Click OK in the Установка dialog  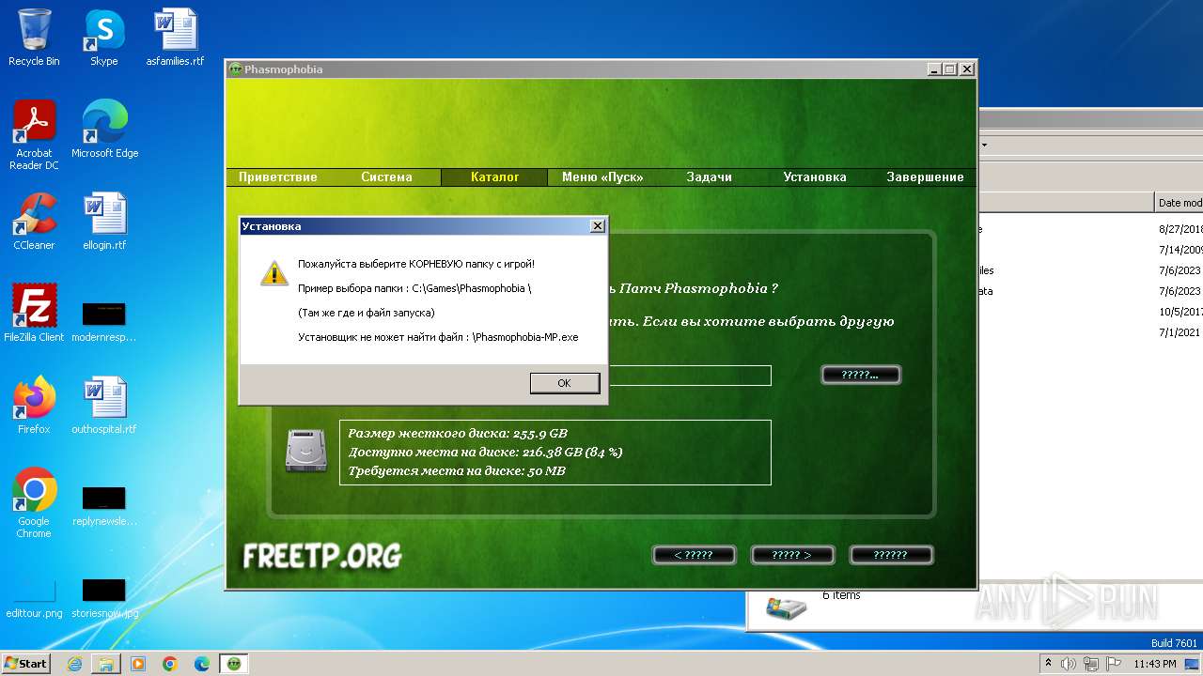pos(564,382)
